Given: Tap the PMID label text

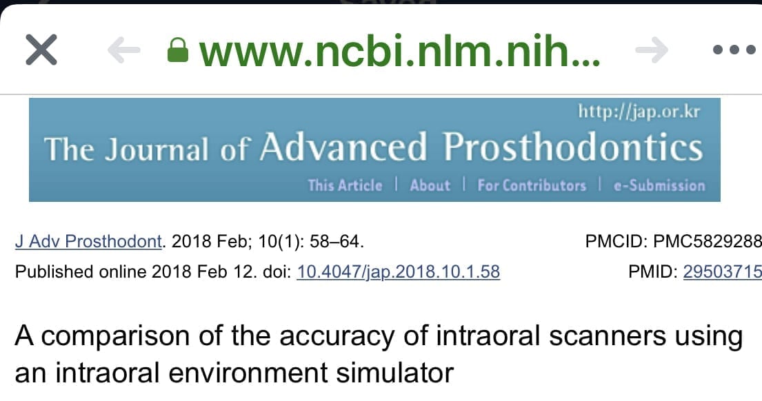Looking at the screenshot, I should [x=652, y=272].
